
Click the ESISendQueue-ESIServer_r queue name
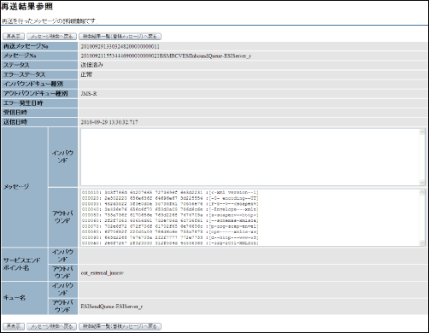[x=112, y=307]
